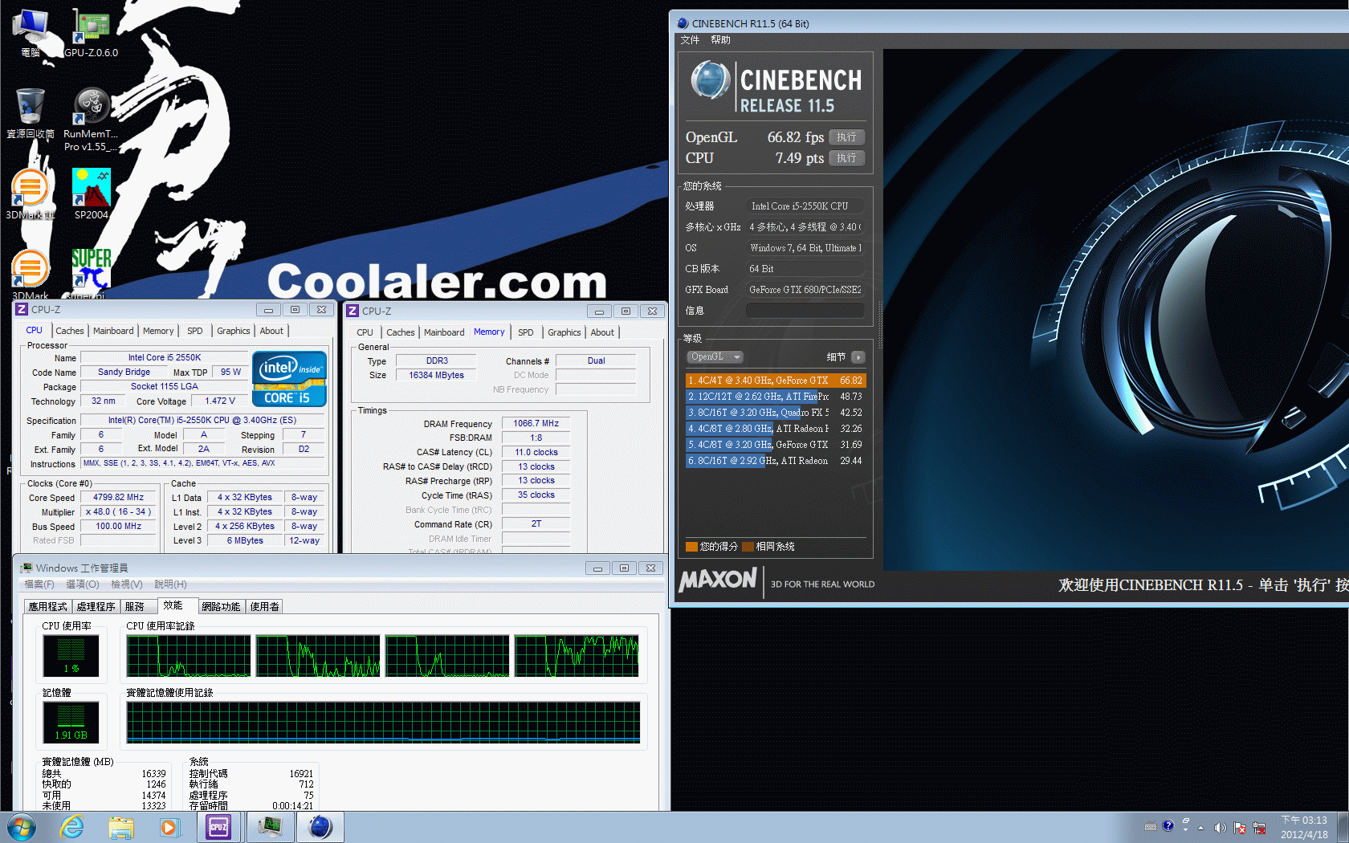Open 應用程式 tab in Task Manager
Screen dimensions: 1349x843
tap(48, 607)
